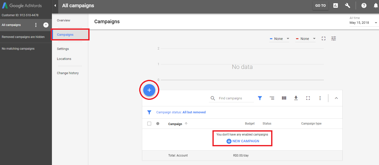
Task: Click the segment icon in table toolbar
Action: click(272, 98)
